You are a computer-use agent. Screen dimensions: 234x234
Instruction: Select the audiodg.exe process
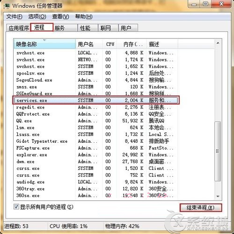coord(96,182)
